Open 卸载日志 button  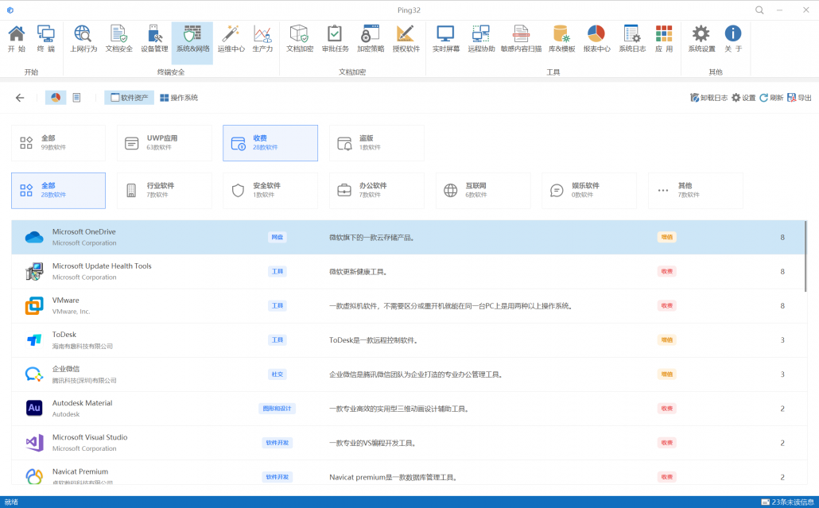[708, 98]
